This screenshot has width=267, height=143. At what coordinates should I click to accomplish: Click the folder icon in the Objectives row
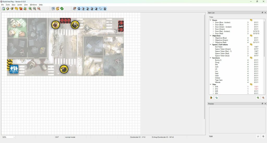pos(251,36)
